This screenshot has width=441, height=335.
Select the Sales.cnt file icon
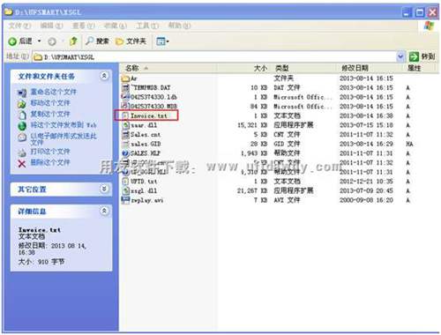(x=125, y=135)
